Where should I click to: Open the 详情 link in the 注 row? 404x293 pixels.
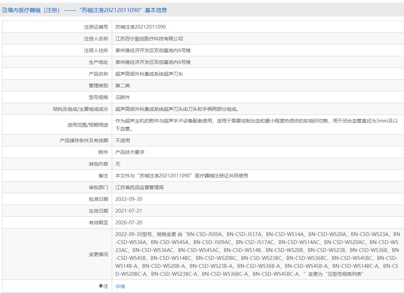pyautogui.click(x=120, y=286)
